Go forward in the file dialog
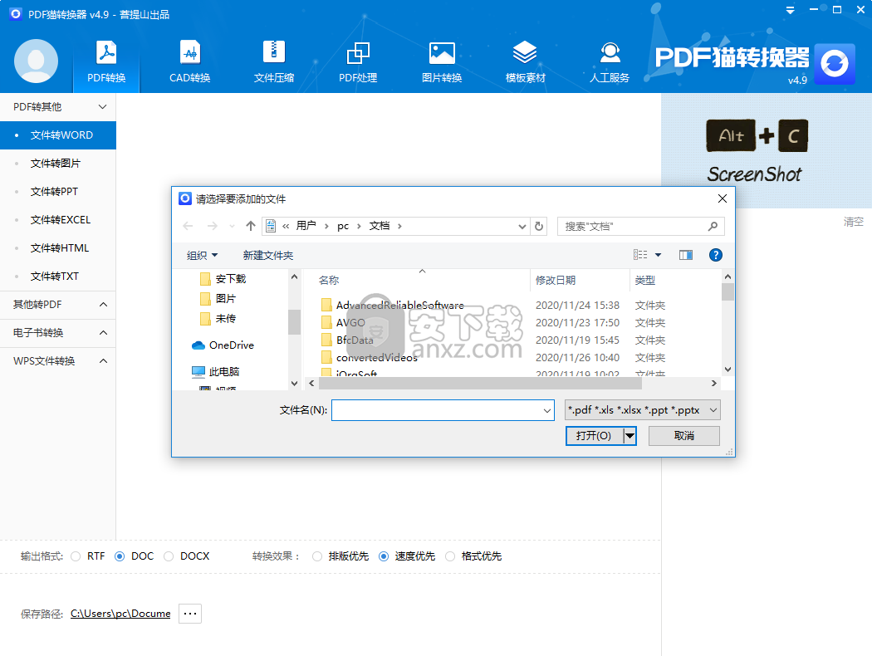The image size is (872, 656). pyautogui.click(x=212, y=226)
